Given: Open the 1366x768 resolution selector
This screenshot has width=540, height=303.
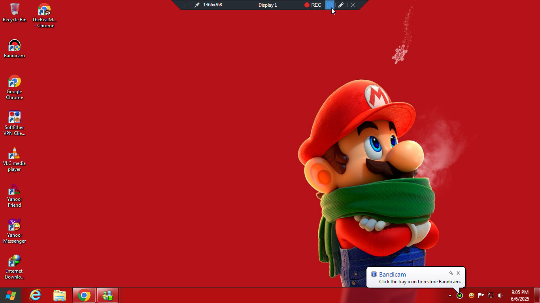Looking at the screenshot, I should [213, 5].
